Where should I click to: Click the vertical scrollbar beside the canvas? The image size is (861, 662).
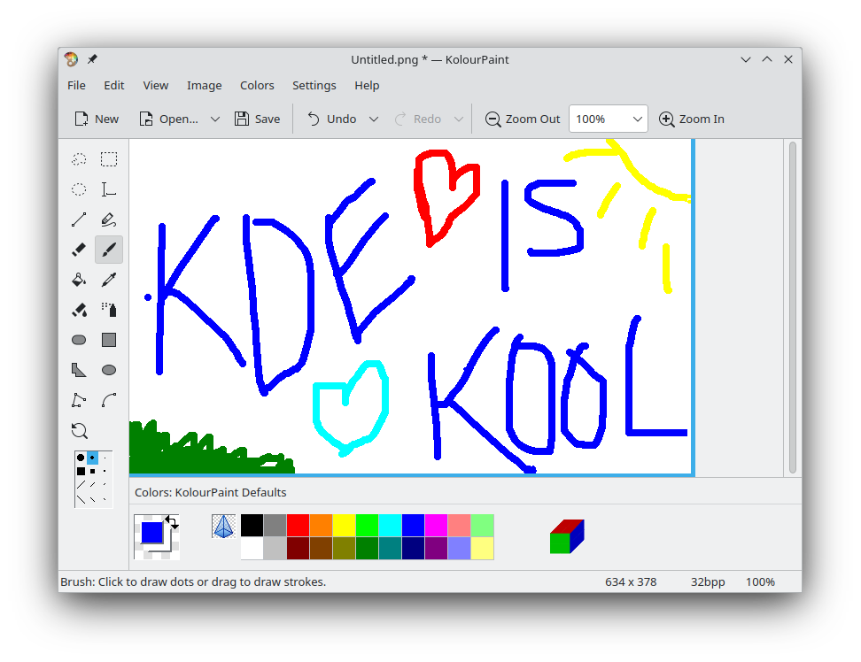(792, 307)
